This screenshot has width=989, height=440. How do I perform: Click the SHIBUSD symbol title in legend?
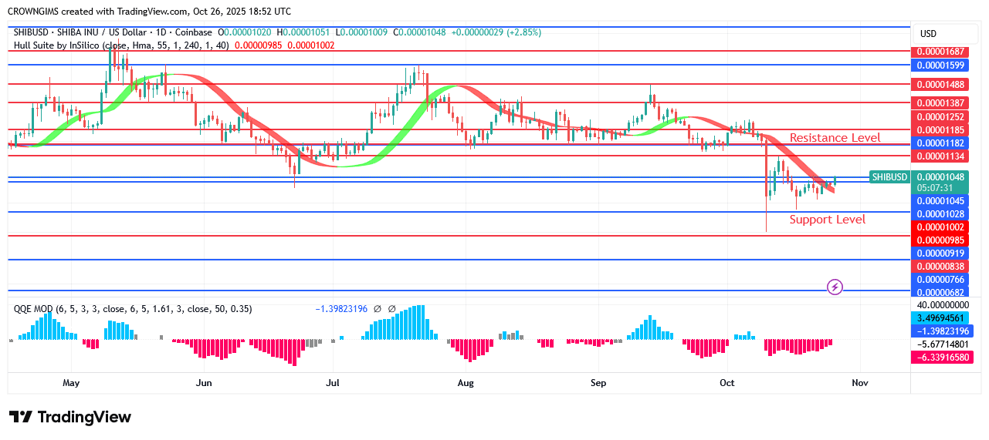(x=113, y=32)
